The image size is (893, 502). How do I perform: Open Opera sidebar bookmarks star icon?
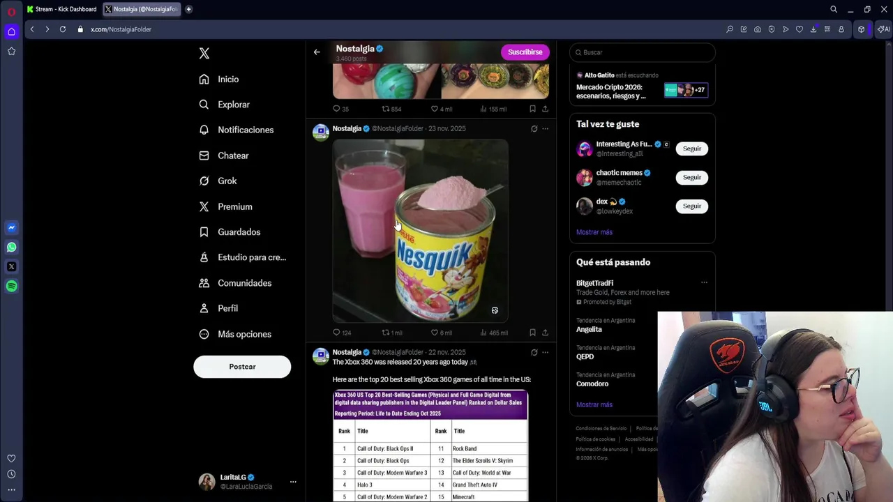point(11,51)
